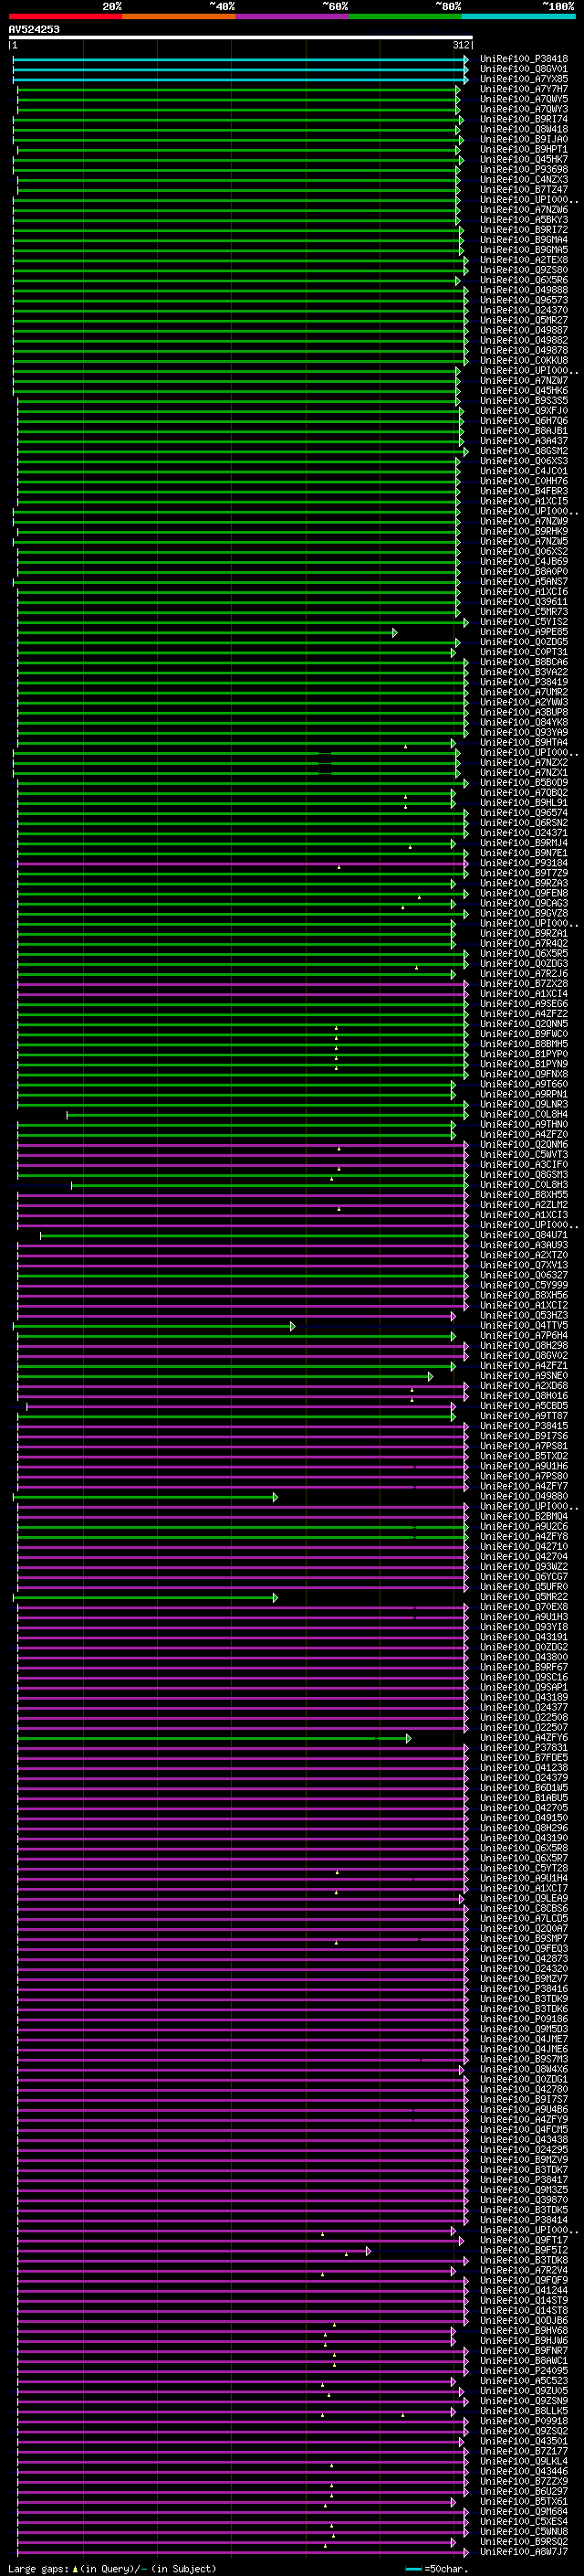The width and height of the screenshot is (584, 2576).
Task: Click the UniRef100_A2TEX8 label
Action: pyautogui.click(x=524, y=260)
